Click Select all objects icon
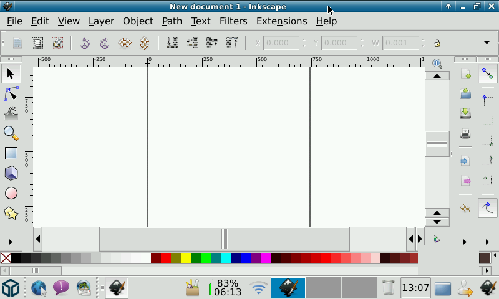The image size is (499, 299). pos(17,43)
